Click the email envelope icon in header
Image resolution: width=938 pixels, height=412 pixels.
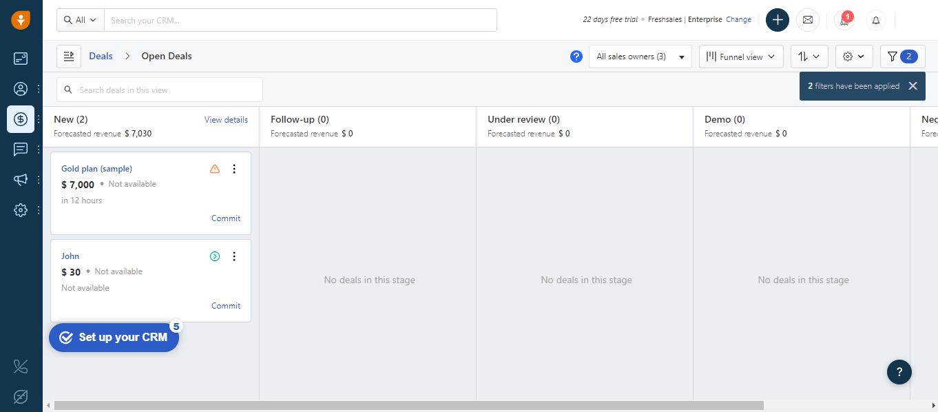tap(807, 20)
